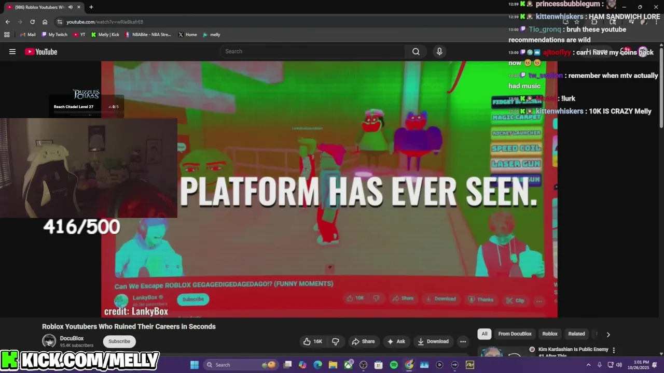Viewport: 664px width, 373px height.
Task: Select the Related filter chip
Action: pyautogui.click(x=576, y=334)
